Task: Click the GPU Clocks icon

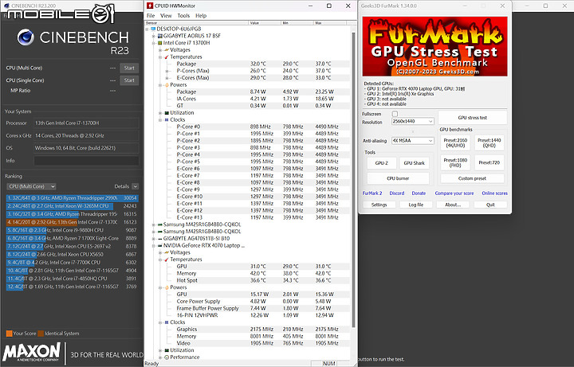Action: pos(167,322)
